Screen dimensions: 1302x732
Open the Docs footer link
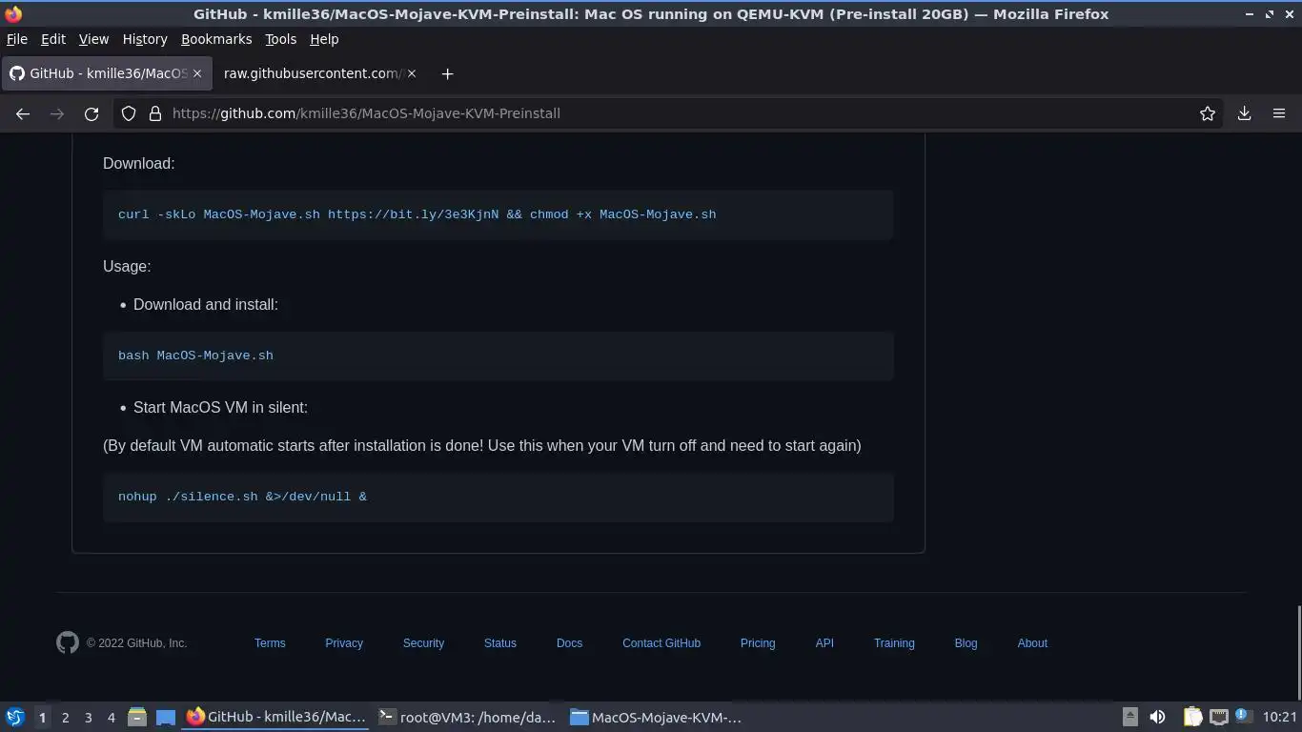pyautogui.click(x=569, y=643)
